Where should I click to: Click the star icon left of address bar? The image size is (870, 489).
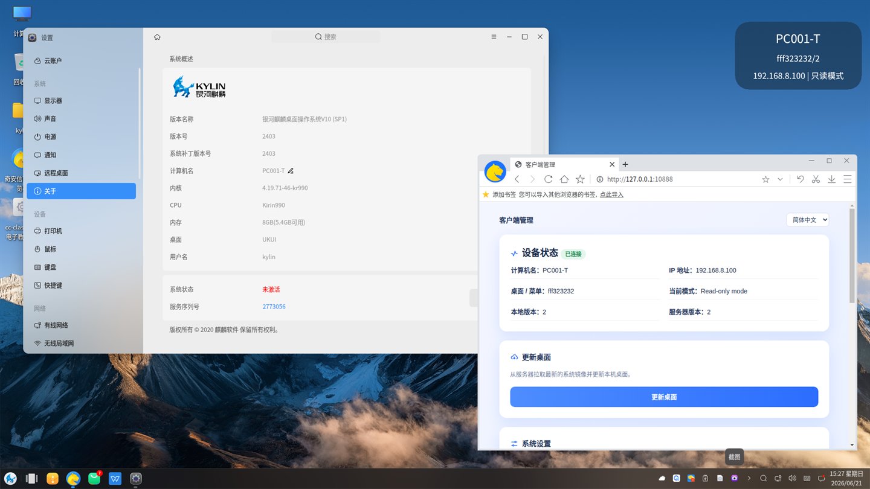tap(580, 179)
